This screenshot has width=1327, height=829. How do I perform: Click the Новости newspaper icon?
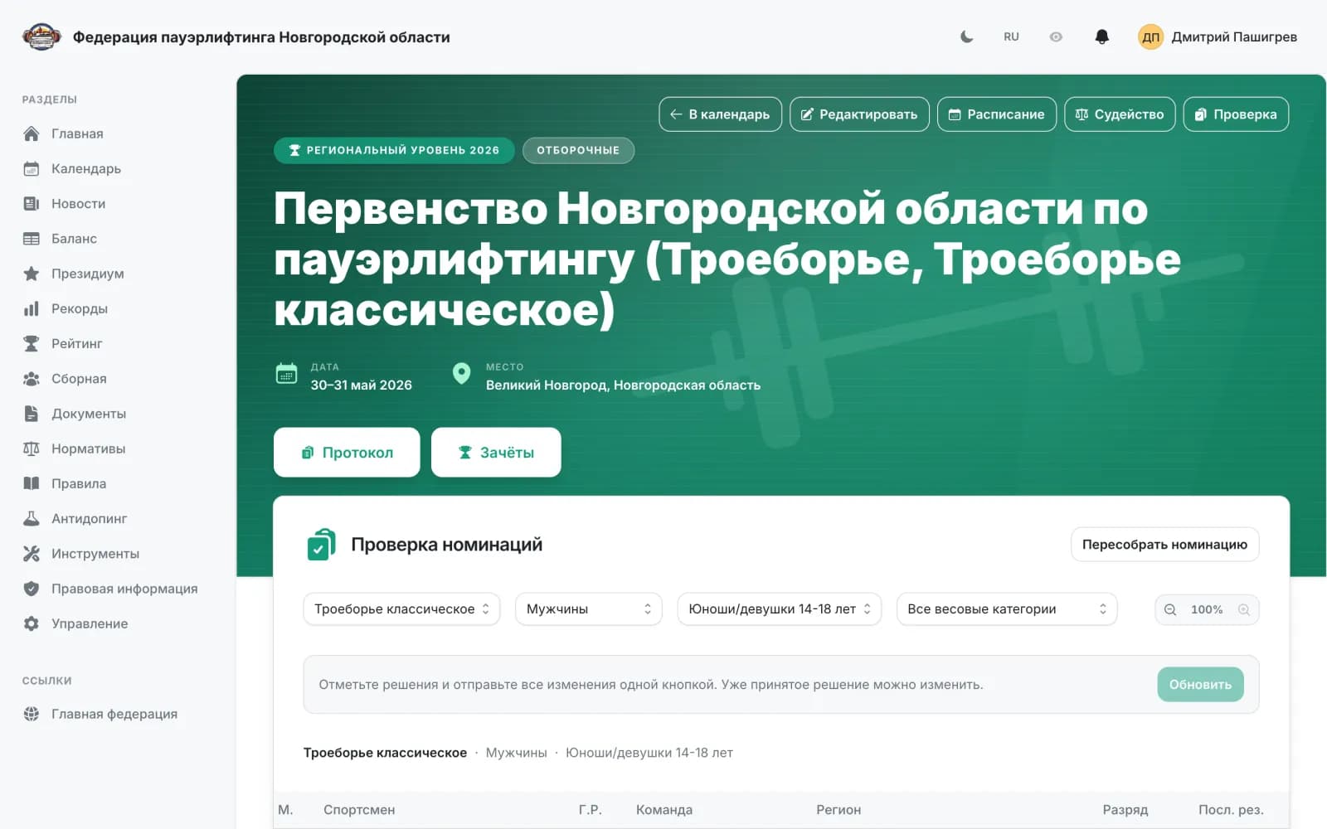tap(32, 203)
